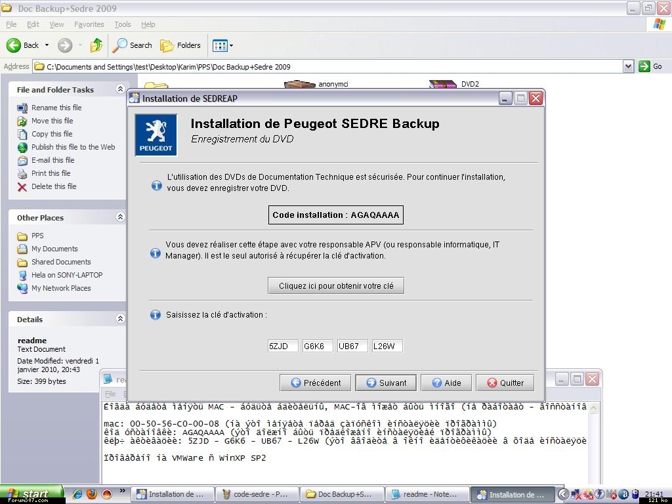Click the Suivant button
Screen dimensions: 672x504
coord(386,383)
